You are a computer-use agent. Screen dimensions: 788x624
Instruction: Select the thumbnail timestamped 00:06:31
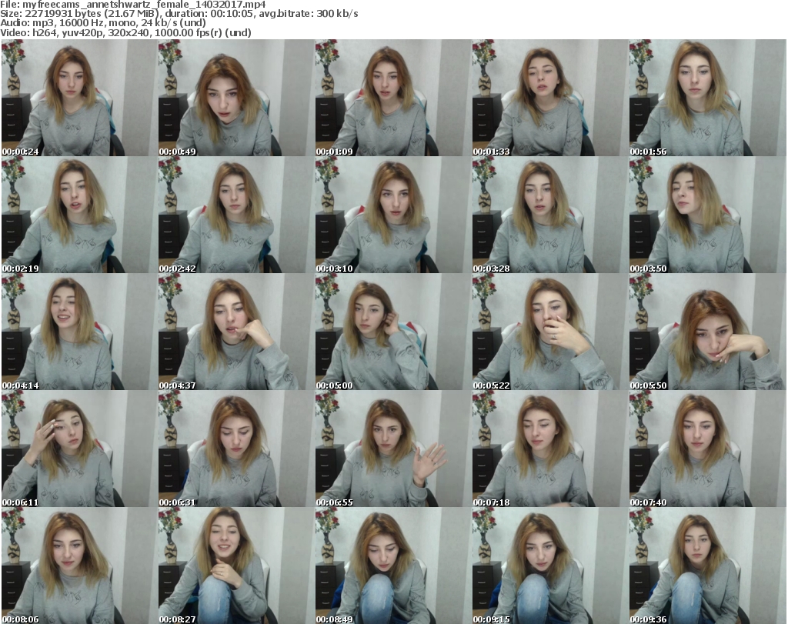236,449
